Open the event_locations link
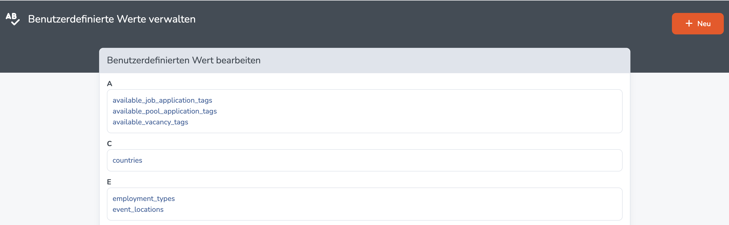 [138, 209]
